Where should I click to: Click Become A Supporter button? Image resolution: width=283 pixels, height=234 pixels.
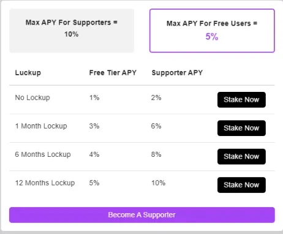(x=142, y=215)
